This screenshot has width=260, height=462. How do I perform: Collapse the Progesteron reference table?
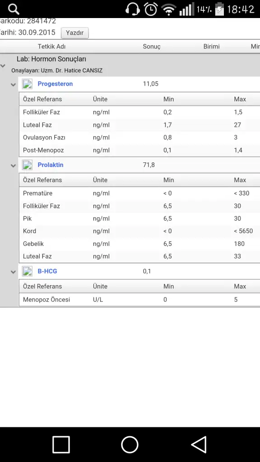click(13, 85)
